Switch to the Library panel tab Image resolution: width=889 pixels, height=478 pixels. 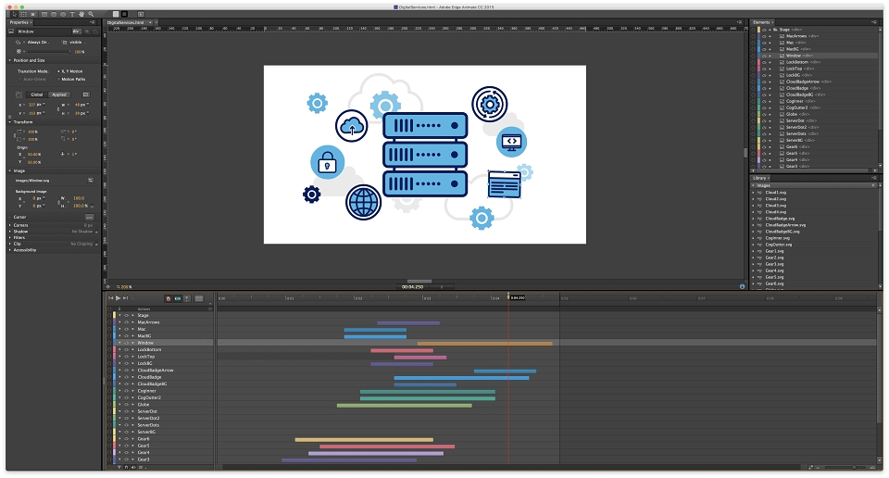(759, 178)
